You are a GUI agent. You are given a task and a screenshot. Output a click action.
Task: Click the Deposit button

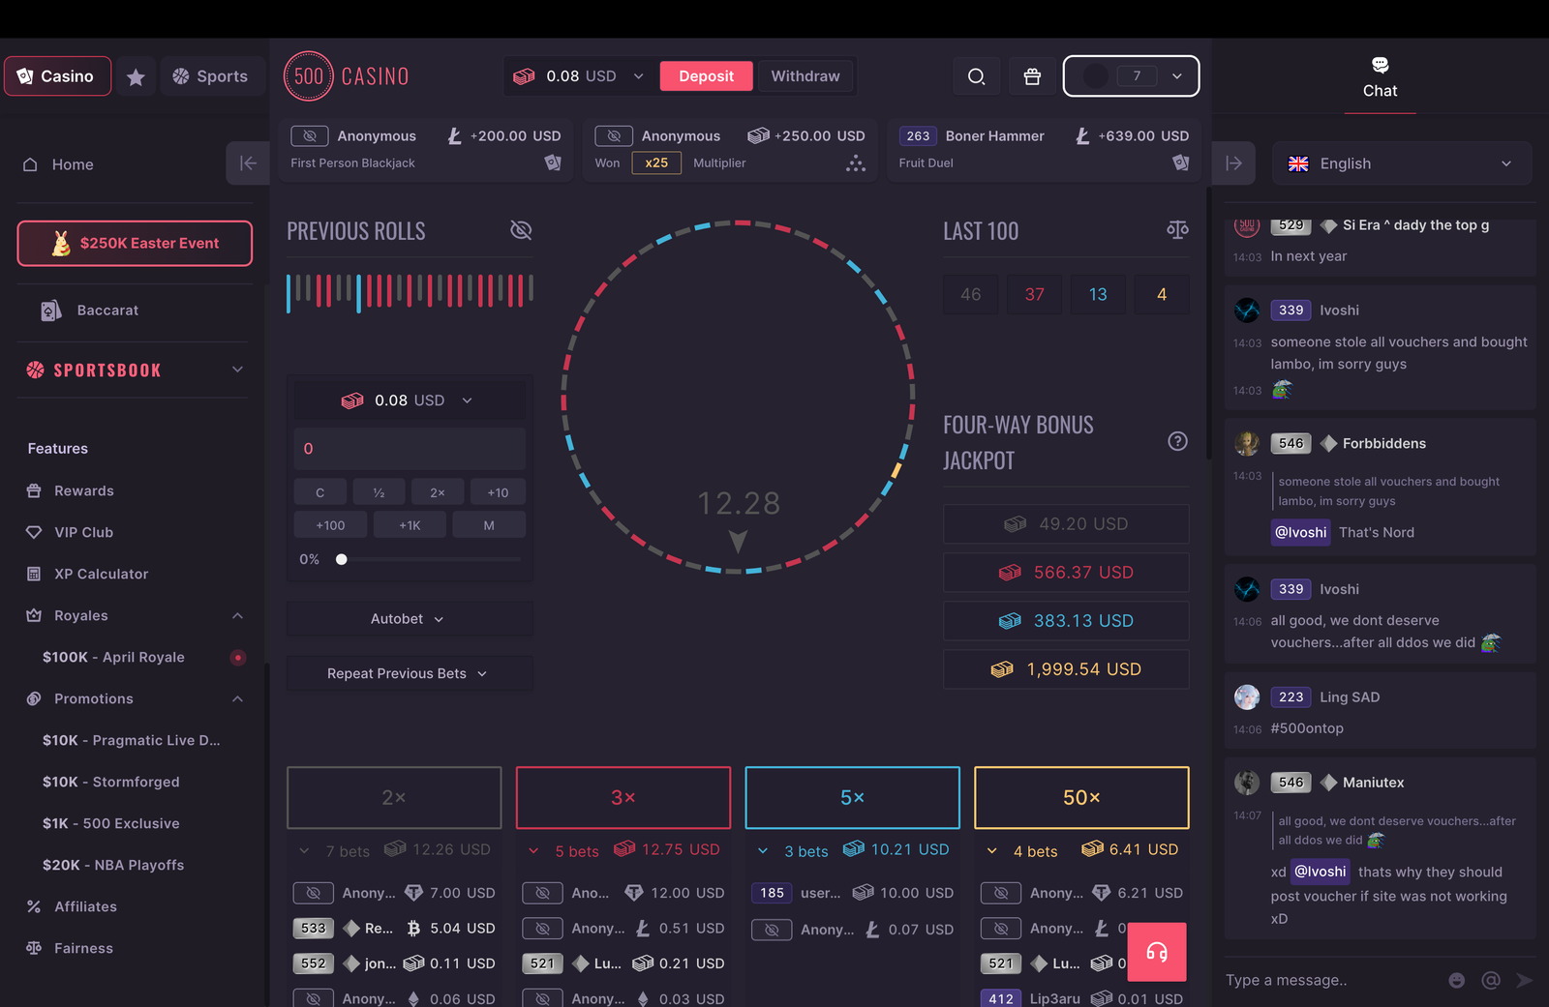point(707,76)
